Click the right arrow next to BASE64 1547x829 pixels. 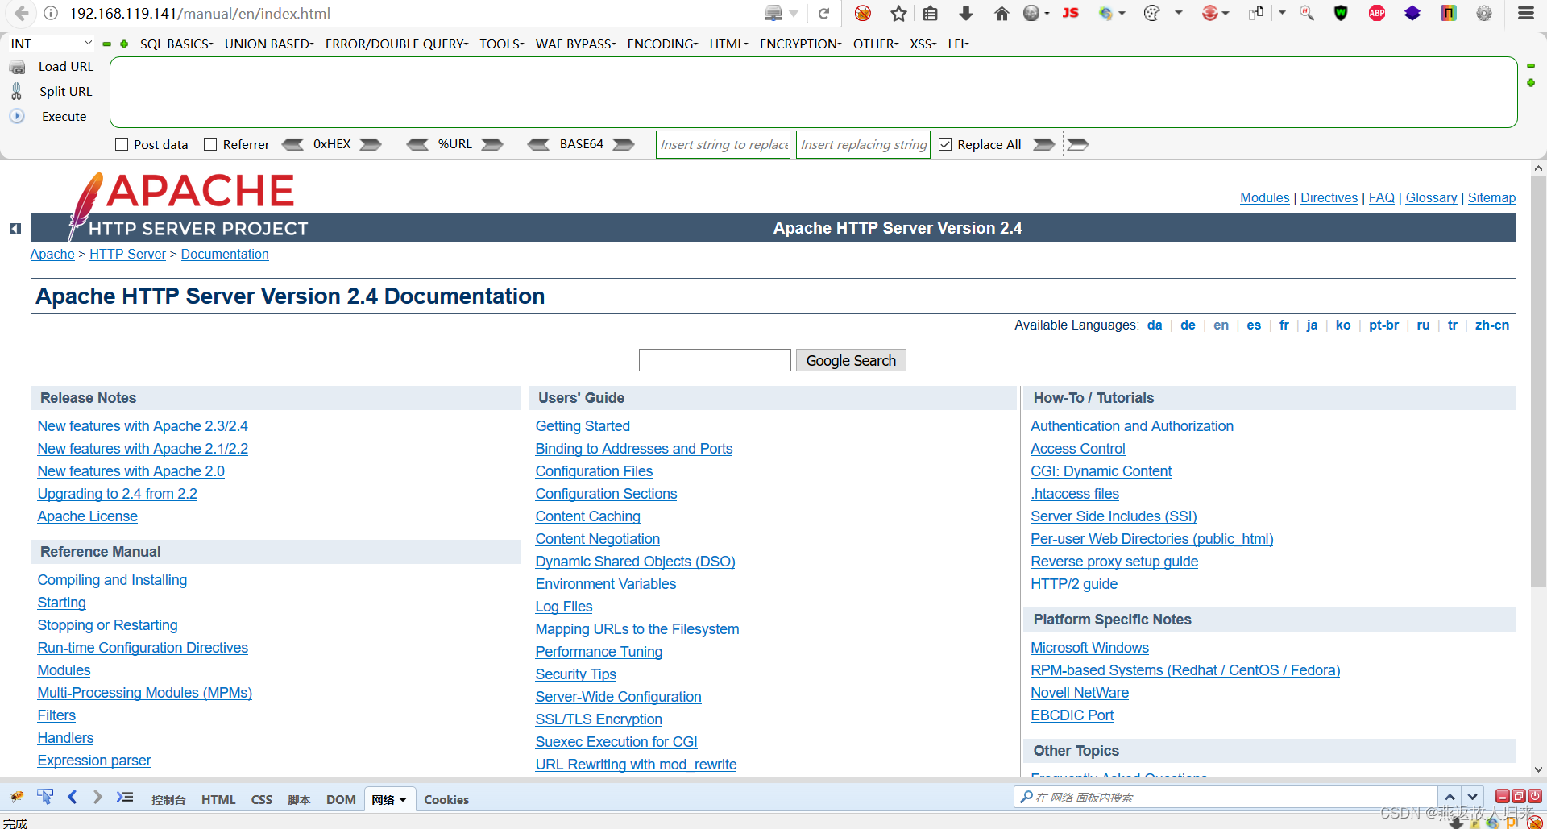point(623,144)
